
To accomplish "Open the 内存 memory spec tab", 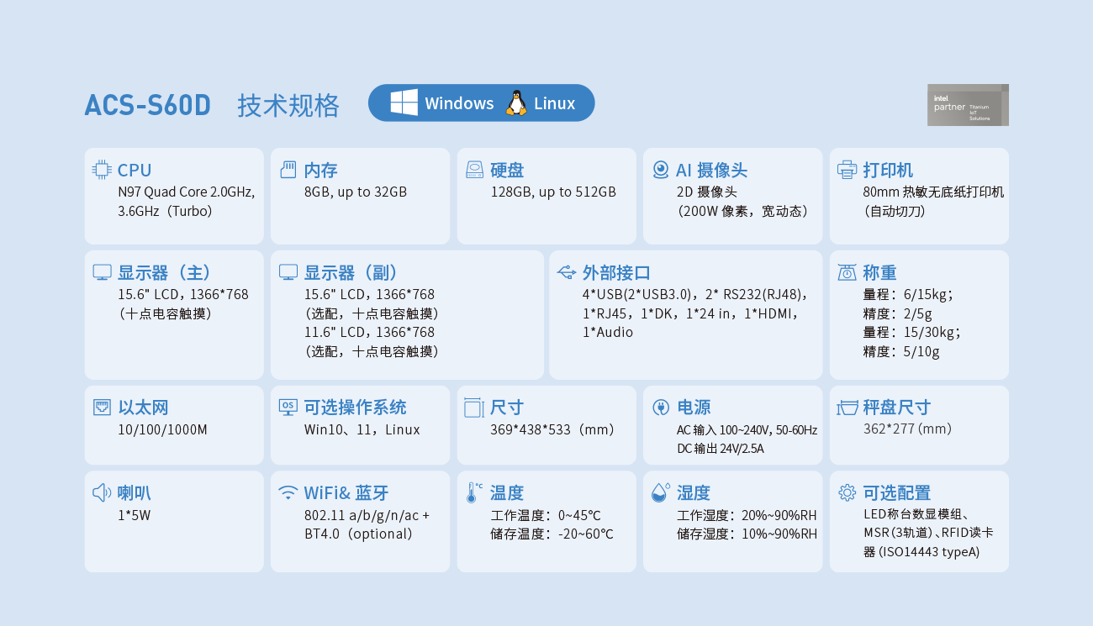I will (x=360, y=196).
